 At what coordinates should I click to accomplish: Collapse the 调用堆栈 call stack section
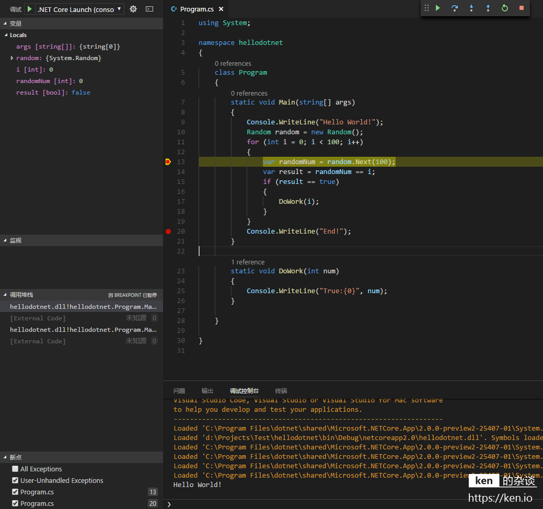[x=82, y=295]
